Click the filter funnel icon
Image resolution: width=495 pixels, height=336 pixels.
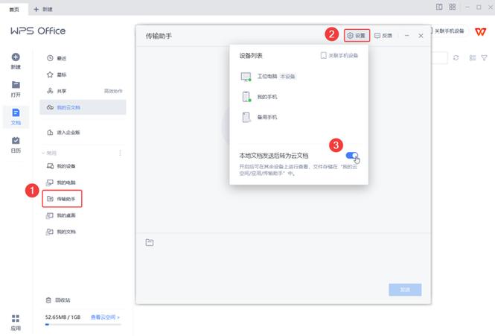tap(485, 58)
